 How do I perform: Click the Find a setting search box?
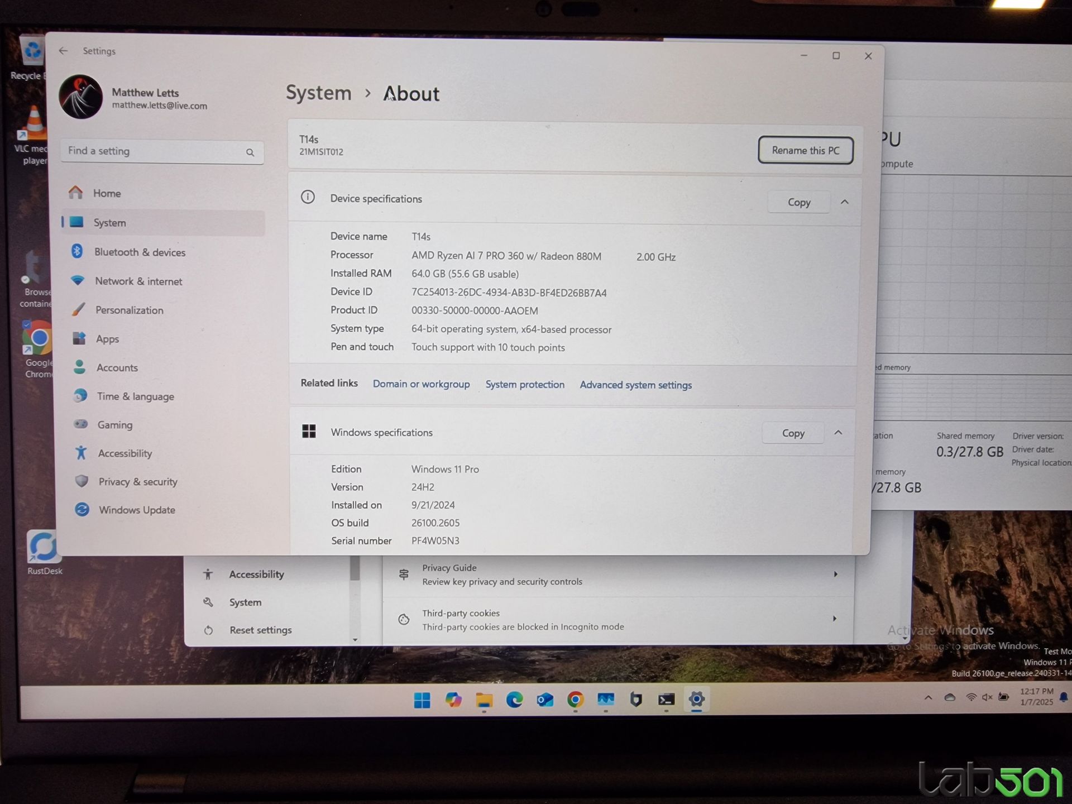(162, 151)
